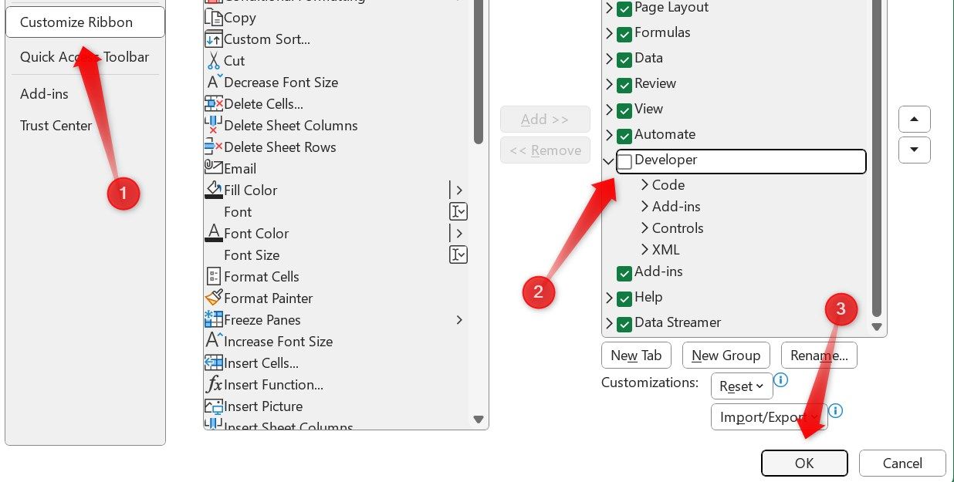Expand the XML group
Image resolution: width=954 pixels, height=482 pixels.
coord(644,250)
